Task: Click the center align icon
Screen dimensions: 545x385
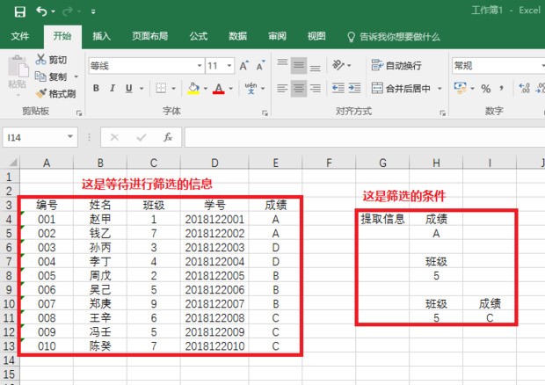Action: (299, 88)
